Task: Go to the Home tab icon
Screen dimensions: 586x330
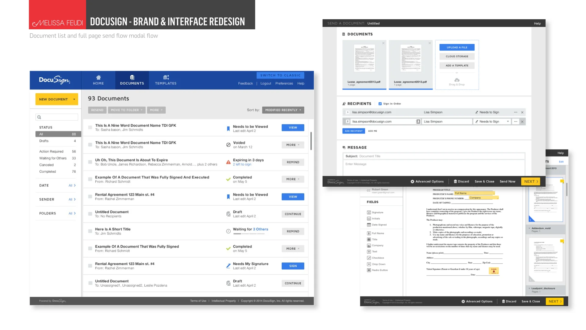Action: coord(98,77)
